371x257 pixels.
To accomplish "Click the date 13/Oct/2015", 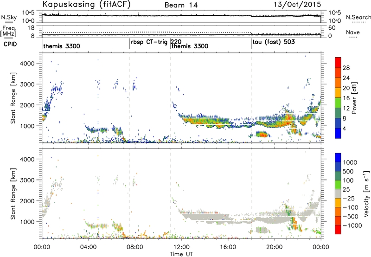I will [297, 5].
